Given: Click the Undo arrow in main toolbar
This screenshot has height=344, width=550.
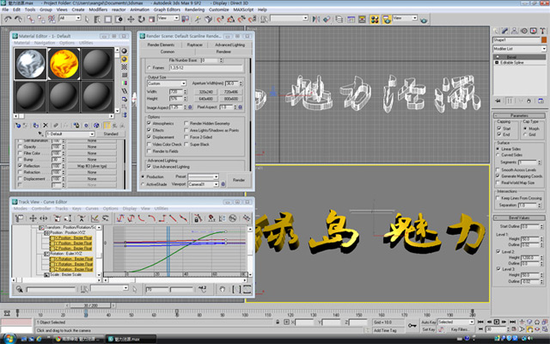Looking at the screenshot, I should [6, 17].
